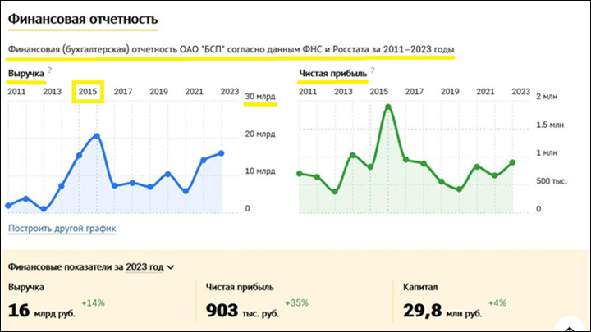Click the first 2011 point on revenue chart
The height and width of the screenshot is (332, 591).
tap(8, 205)
